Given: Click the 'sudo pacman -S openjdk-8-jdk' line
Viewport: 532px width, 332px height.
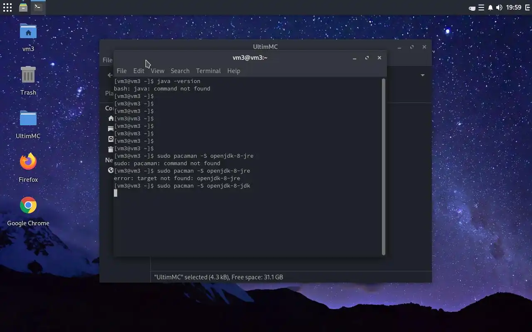Looking at the screenshot, I should 182,186.
